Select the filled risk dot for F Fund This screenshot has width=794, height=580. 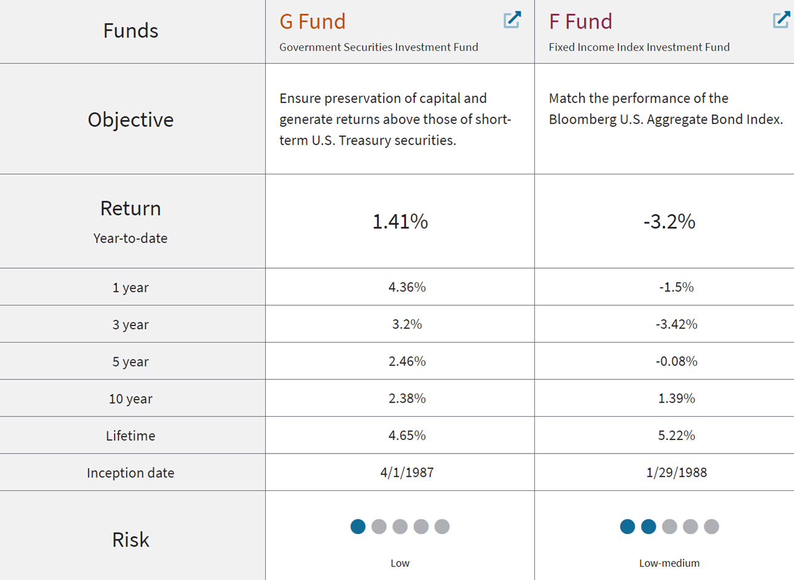pos(627,527)
